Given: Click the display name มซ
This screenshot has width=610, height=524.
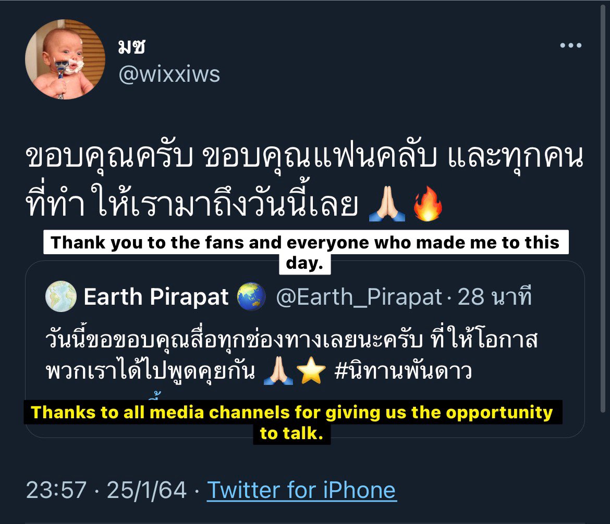Looking at the screenshot, I should [x=131, y=47].
